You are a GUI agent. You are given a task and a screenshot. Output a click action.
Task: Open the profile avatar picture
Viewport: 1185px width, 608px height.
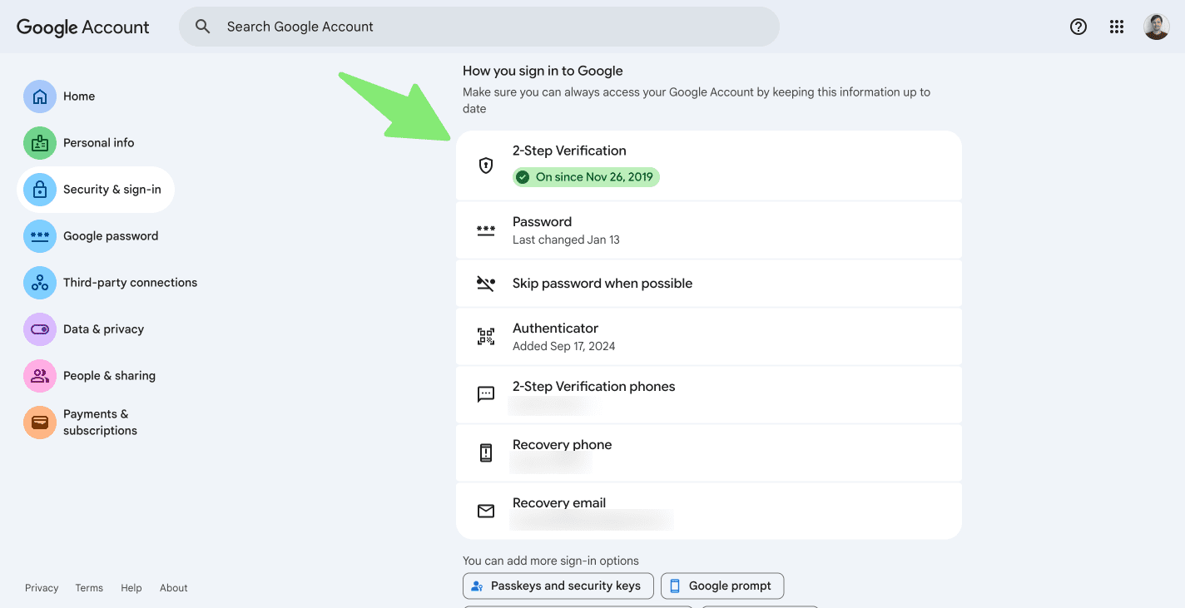click(1156, 27)
